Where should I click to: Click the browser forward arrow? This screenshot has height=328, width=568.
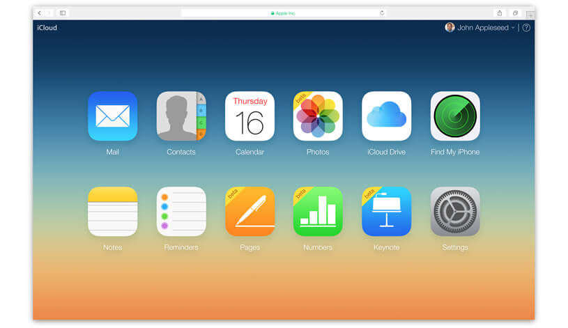[49, 13]
